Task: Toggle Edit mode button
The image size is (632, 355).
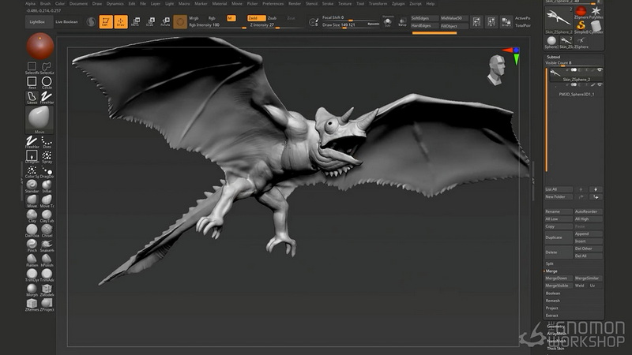Action: tap(106, 22)
